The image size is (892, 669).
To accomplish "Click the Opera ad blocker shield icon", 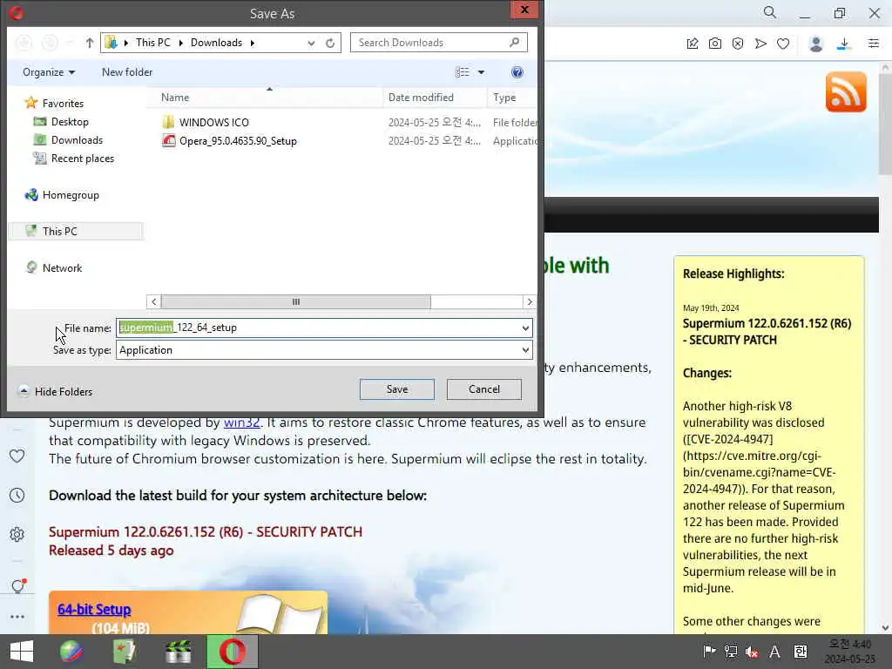I will (x=738, y=44).
